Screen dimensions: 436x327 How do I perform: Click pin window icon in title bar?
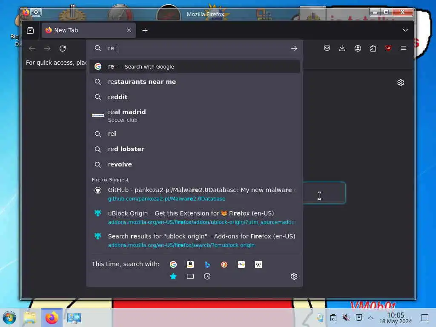click(36, 12)
